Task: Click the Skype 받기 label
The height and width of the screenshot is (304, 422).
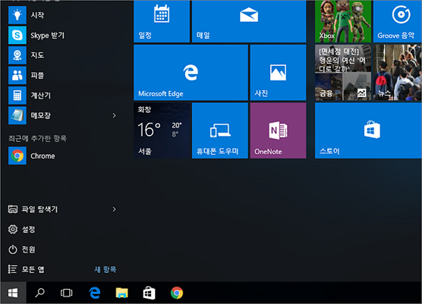Action: coord(48,35)
